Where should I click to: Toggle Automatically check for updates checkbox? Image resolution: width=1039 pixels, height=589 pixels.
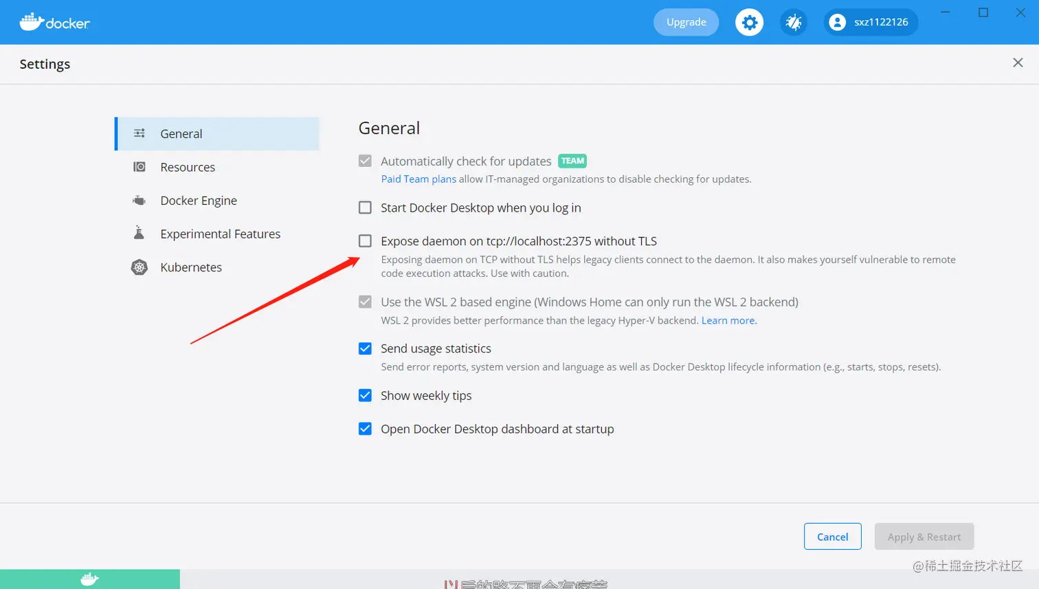click(365, 161)
